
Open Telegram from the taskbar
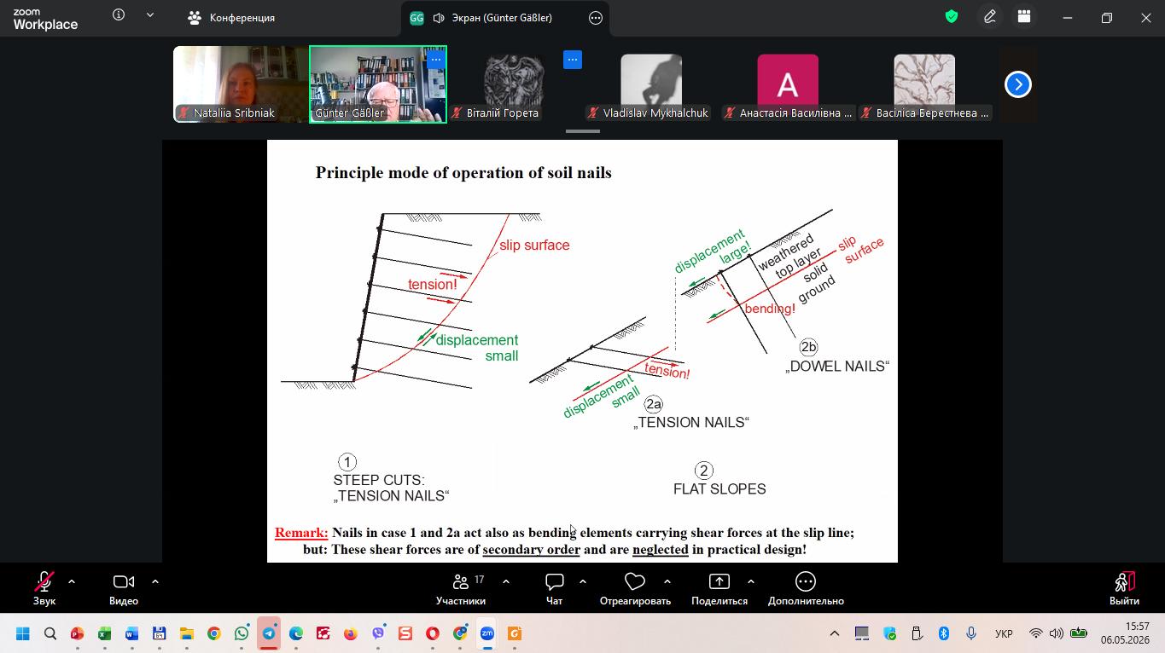[269, 633]
